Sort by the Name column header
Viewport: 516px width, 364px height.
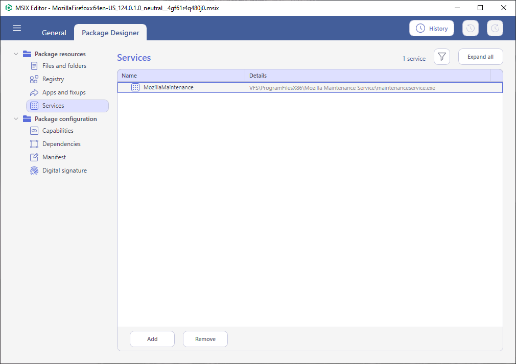coord(181,75)
